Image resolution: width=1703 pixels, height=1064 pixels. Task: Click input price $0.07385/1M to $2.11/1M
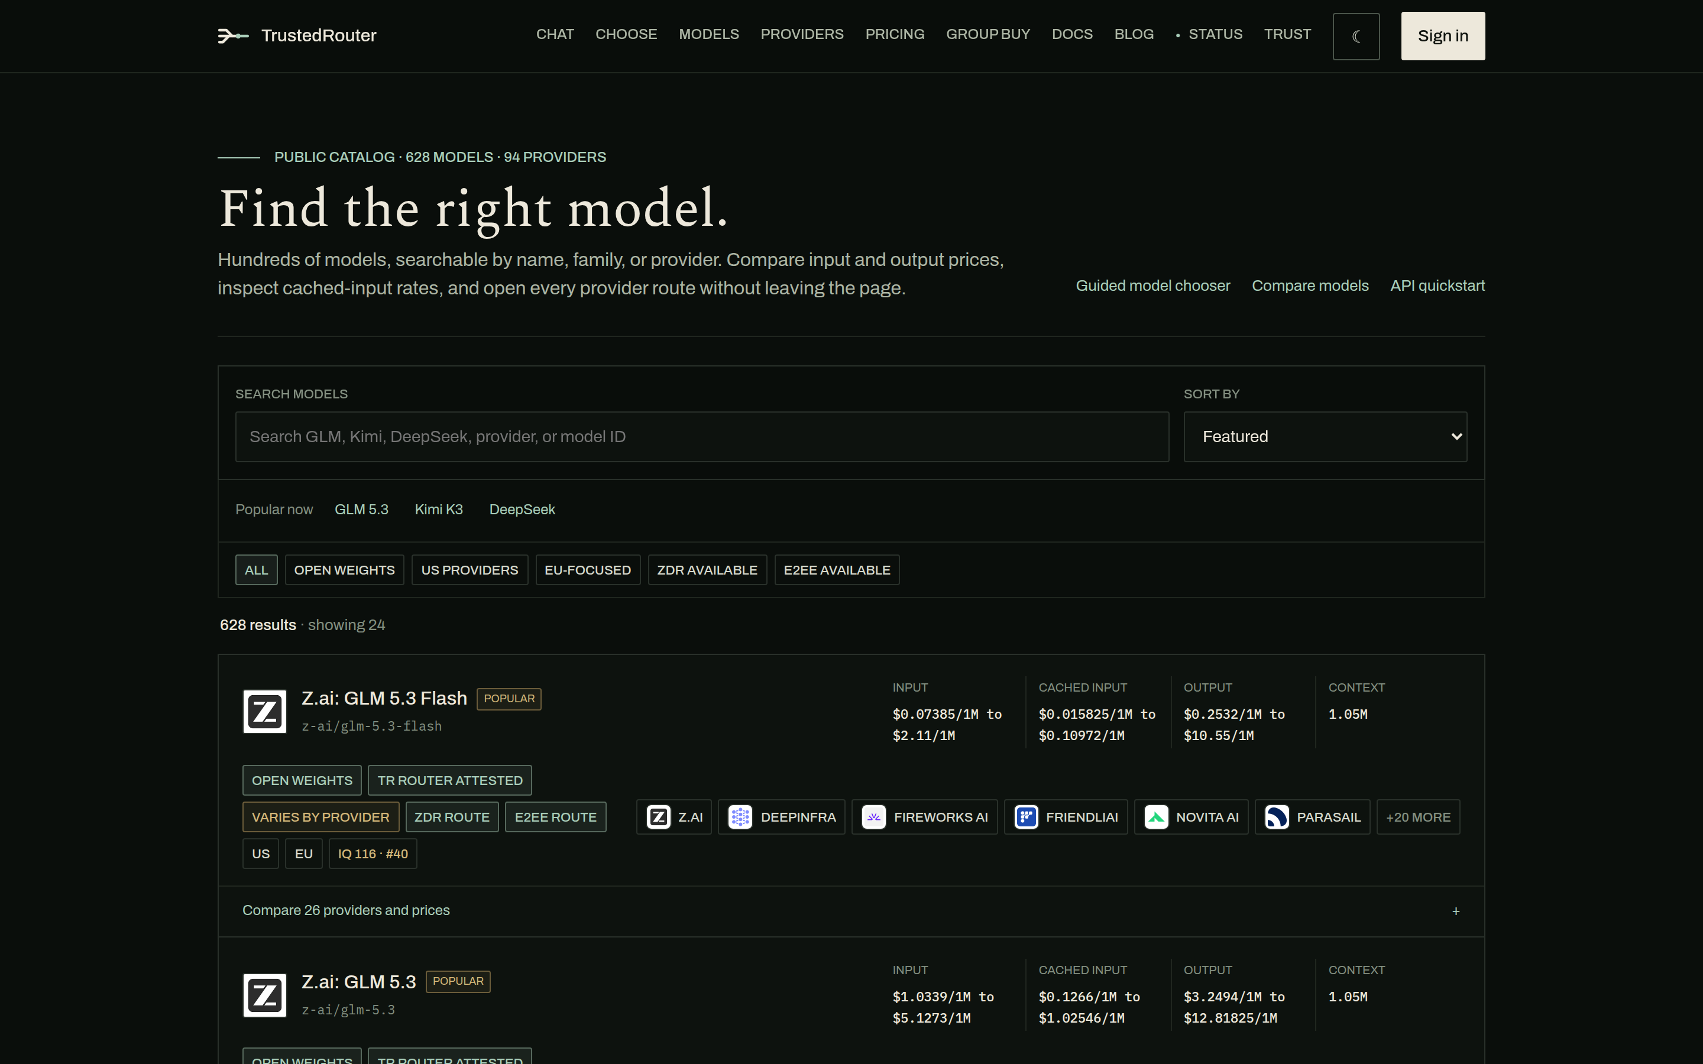click(x=947, y=725)
